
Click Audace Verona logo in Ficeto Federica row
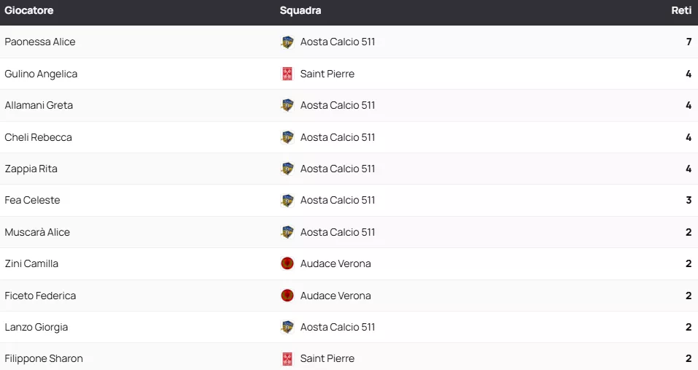pos(287,296)
